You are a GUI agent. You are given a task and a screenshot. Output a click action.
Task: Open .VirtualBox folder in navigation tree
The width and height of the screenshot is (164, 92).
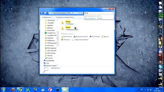[51, 23]
